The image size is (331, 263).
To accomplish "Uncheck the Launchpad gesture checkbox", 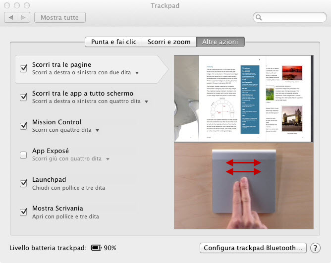I will pos(23,183).
